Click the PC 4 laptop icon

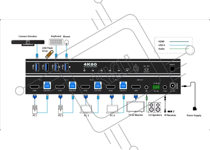(x=112, y=109)
